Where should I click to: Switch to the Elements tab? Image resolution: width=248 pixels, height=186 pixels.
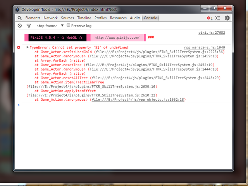33,18
